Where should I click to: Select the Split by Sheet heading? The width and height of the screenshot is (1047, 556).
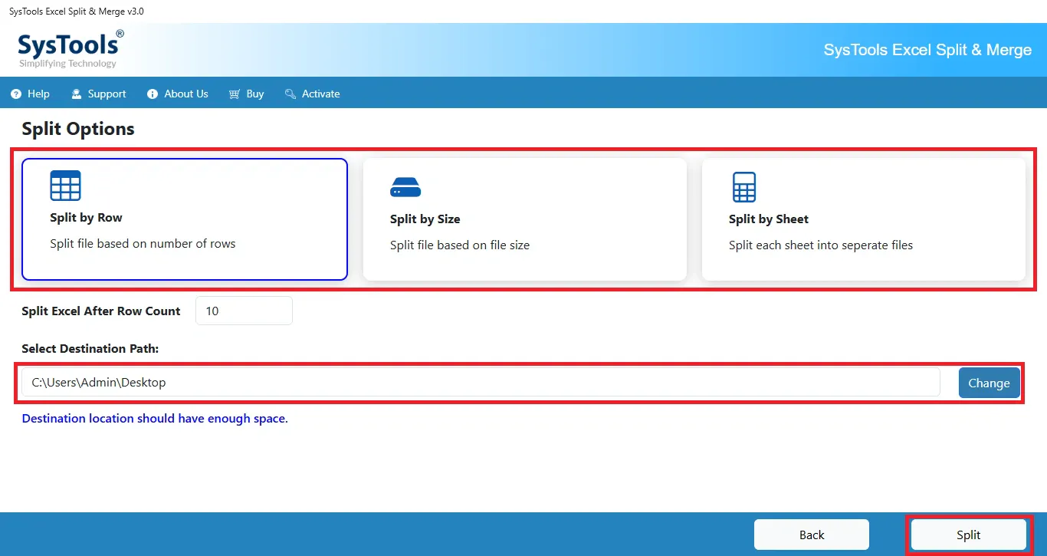click(769, 219)
